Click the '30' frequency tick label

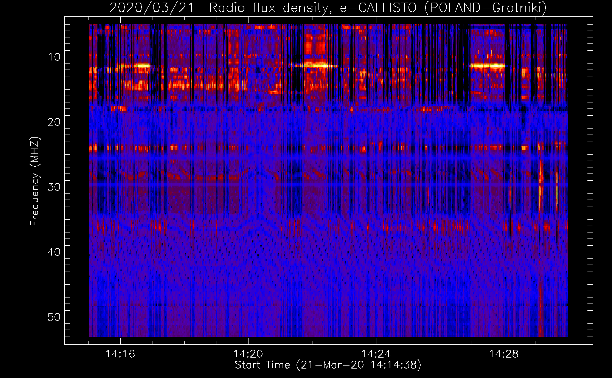click(54, 187)
